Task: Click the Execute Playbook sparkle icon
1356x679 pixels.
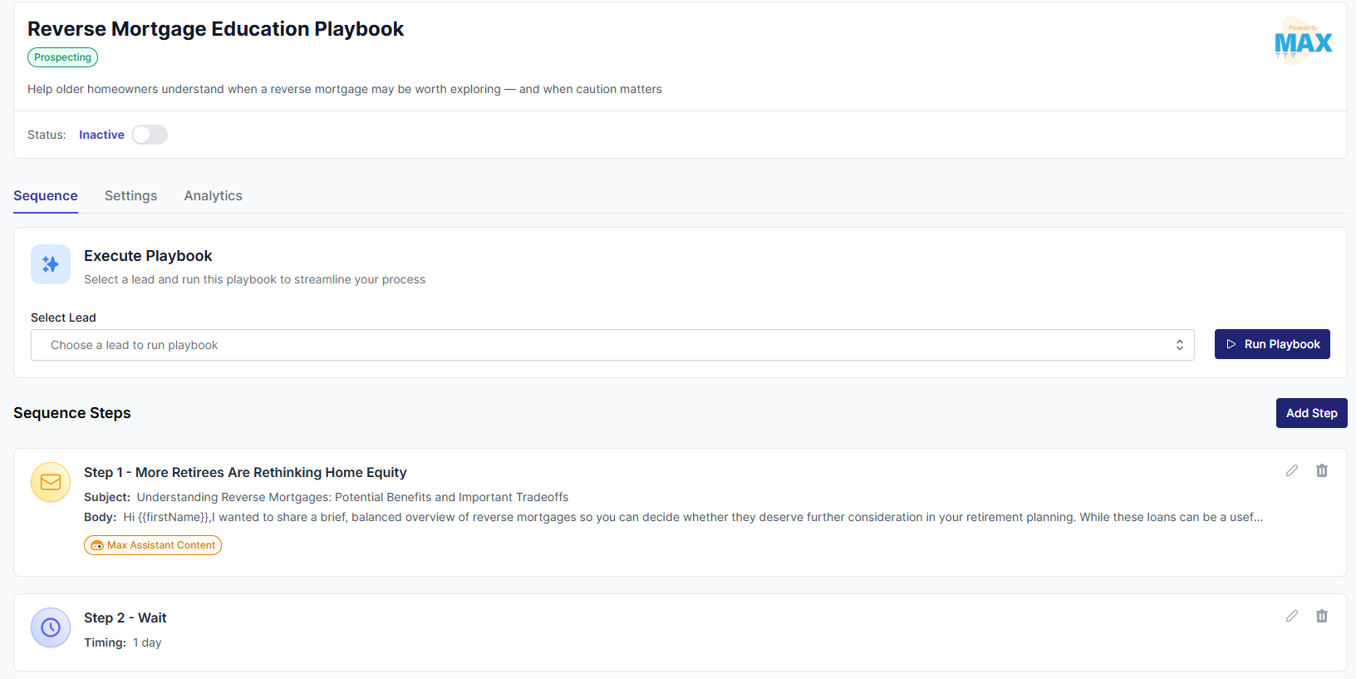Action: pyautogui.click(x=51, y=264)
